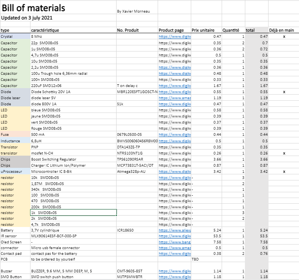Click the 'Prix unitaire' header cell
This screenshot has width=299, height=280.
coord(203,30)
